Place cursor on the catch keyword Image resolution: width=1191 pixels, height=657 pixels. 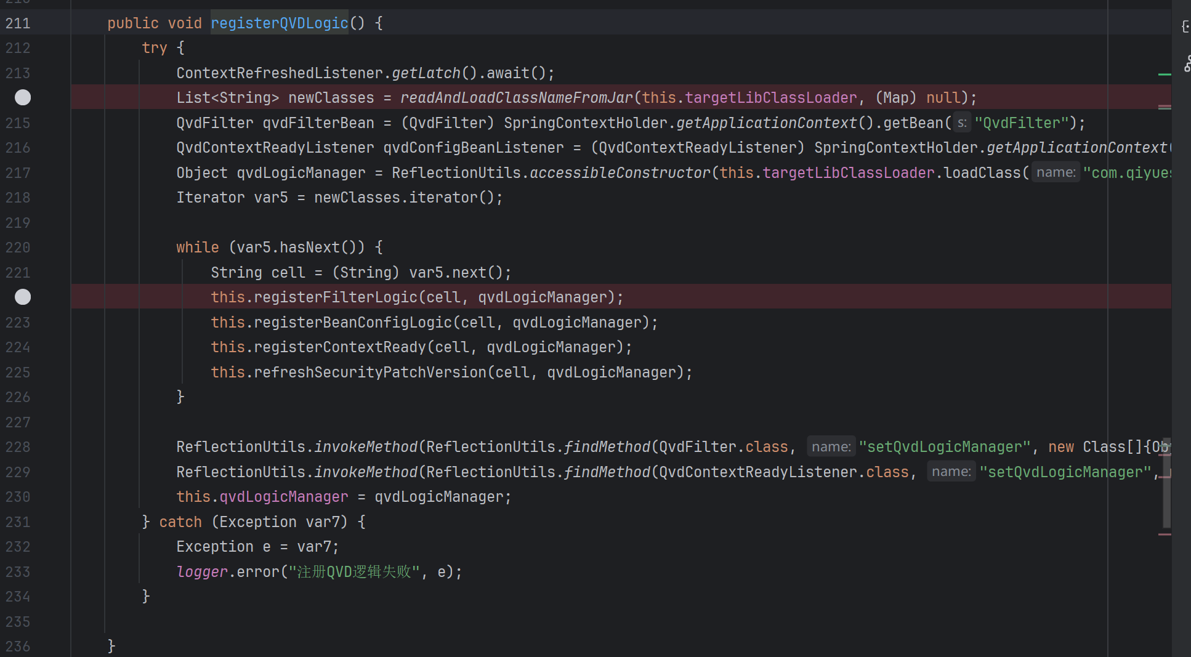coord(180,522)
